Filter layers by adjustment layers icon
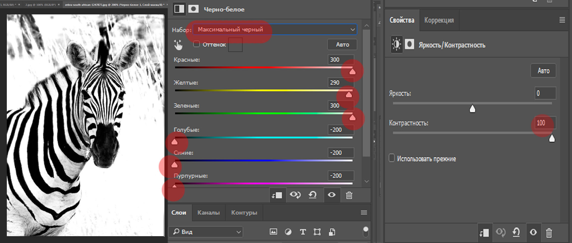The image size is (572, 243). [288, 232]
